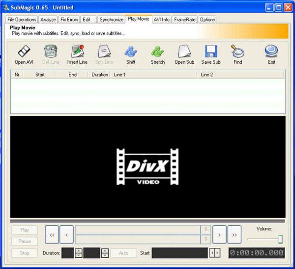Click the Volume slider handle
The image size is (295, 269).
click(280, 239)
